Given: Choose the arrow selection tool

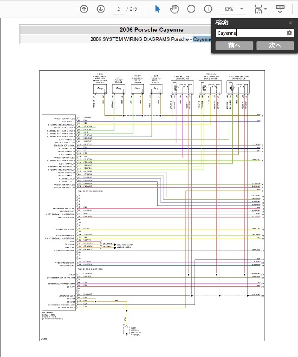Looking at the screenshot, I should click(x=157, y=9).
